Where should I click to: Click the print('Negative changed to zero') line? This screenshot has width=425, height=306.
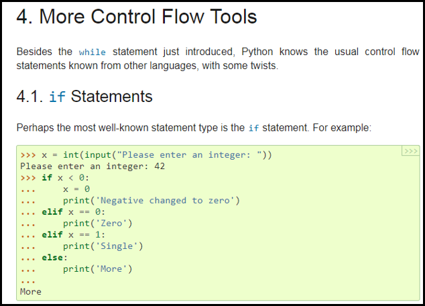pos(151,201)
